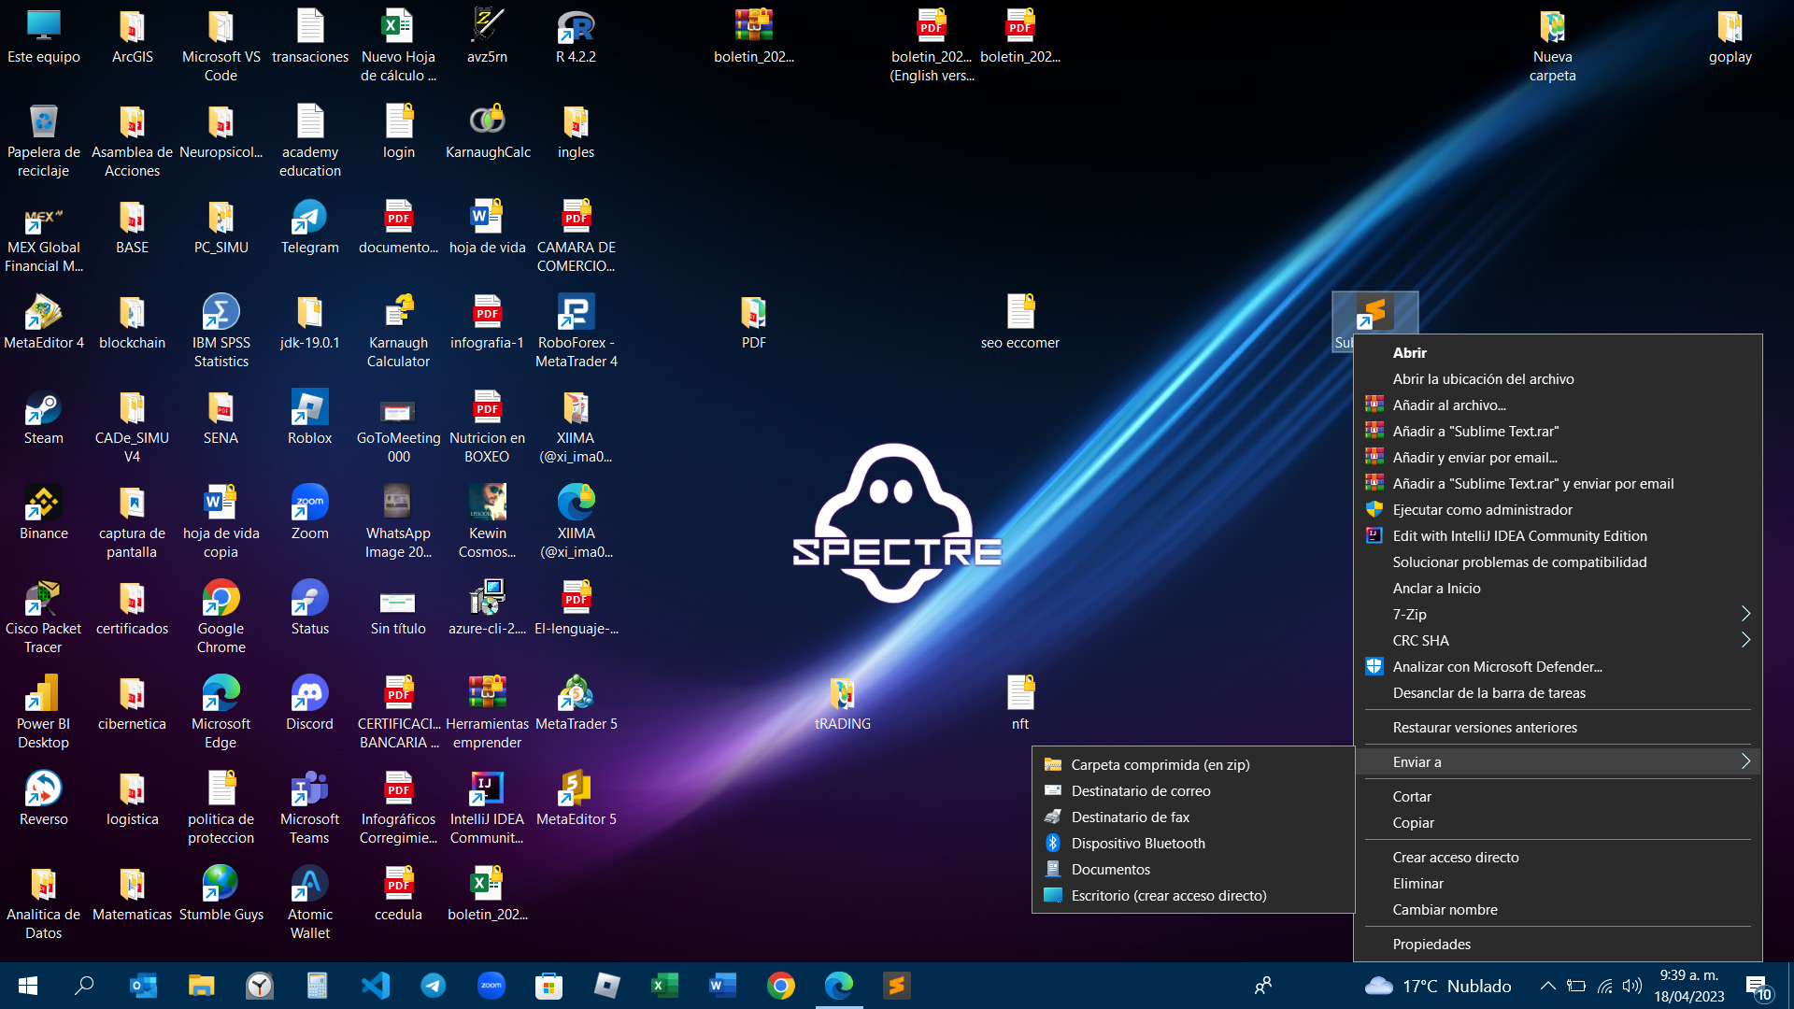Image resolution: width=1794 pixels, height=1009 pixels.
Task: Choose Analizar con Microsoft Defender
Action: click(x=1558, y=666)
